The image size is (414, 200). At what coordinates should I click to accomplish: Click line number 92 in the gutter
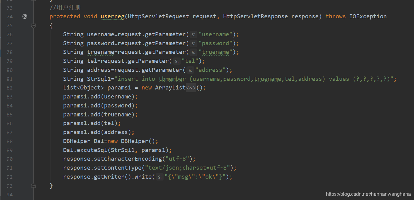pyautogui.click(x=10, y=177)
